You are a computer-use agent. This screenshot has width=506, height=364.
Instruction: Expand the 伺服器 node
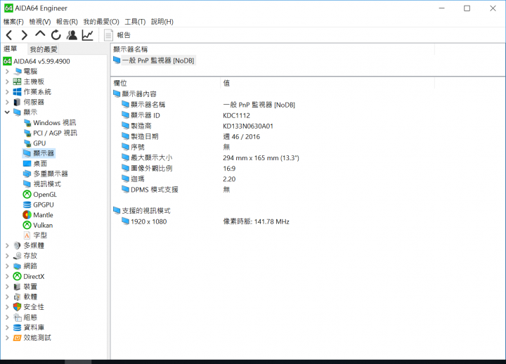pos(7,102)
